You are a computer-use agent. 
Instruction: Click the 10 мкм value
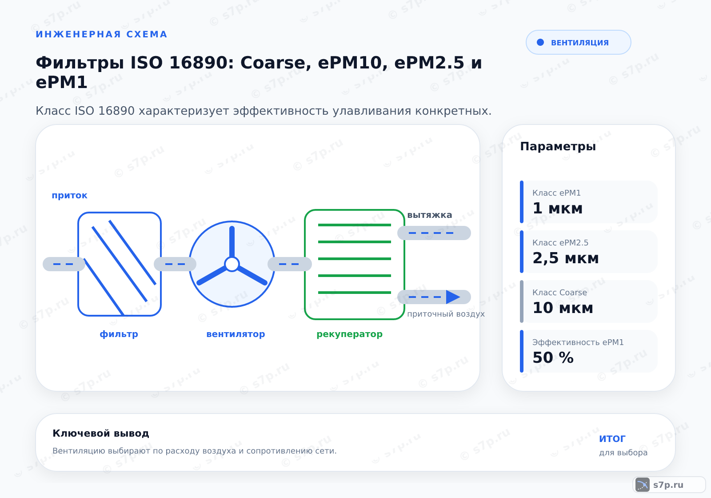click(x=563, y=308)
